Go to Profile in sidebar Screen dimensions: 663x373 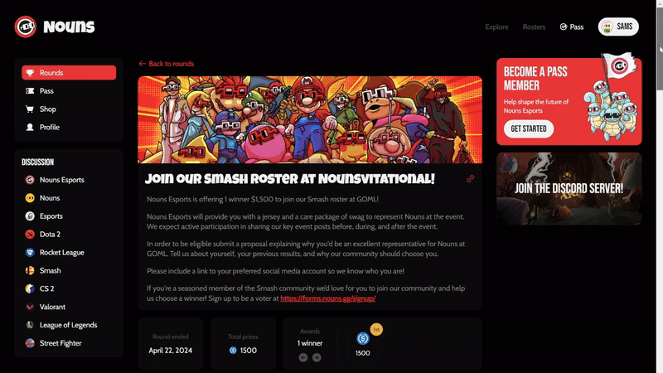69,128
